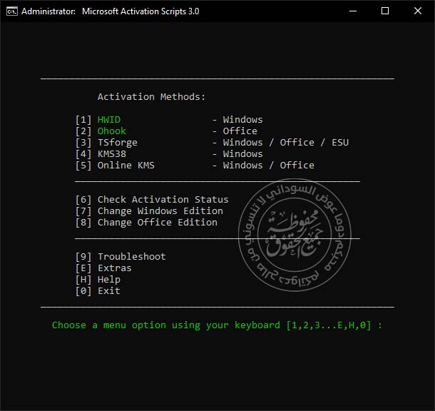435x411 pixels.
Task: Click the Windows label beside KMS38
Action: point(242,153)
